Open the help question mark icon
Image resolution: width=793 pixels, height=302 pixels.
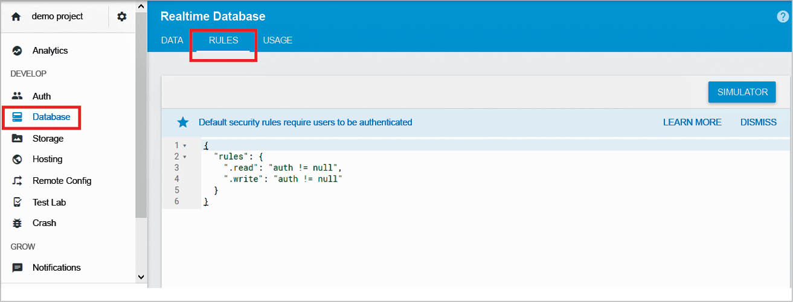783,17
